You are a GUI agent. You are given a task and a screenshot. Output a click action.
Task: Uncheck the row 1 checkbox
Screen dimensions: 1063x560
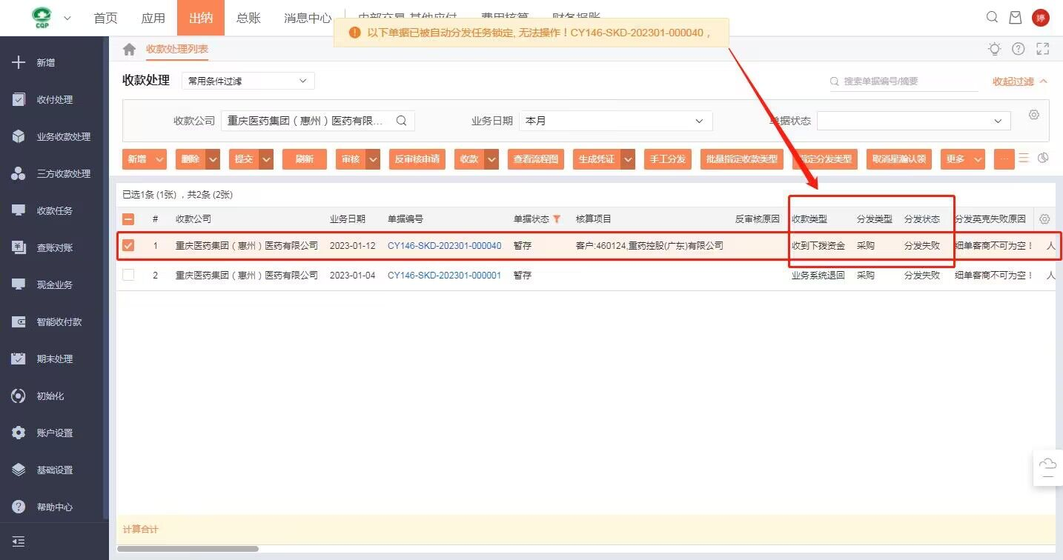click(128, 245)
